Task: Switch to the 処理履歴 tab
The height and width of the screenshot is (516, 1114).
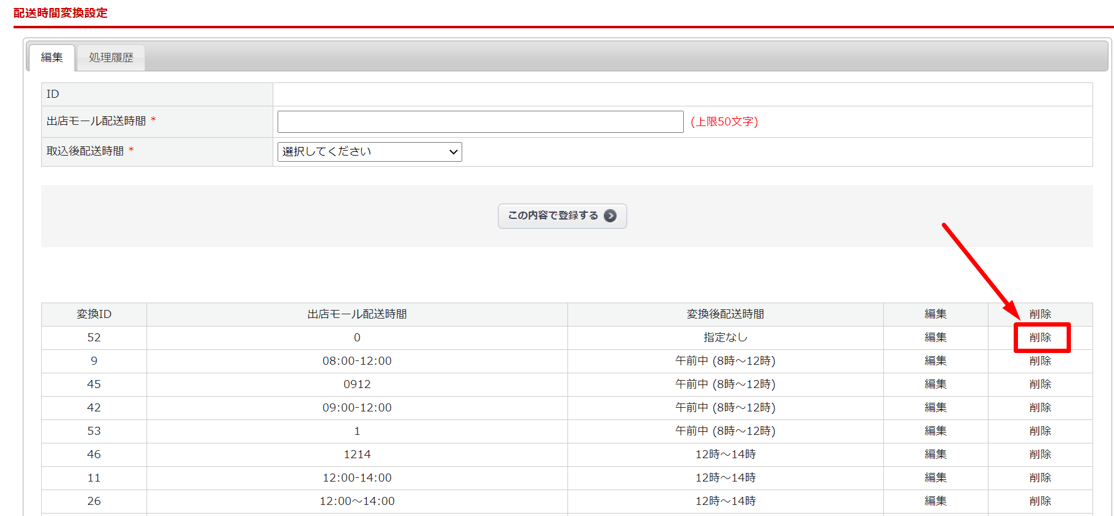Action: [x=111, y=58]
